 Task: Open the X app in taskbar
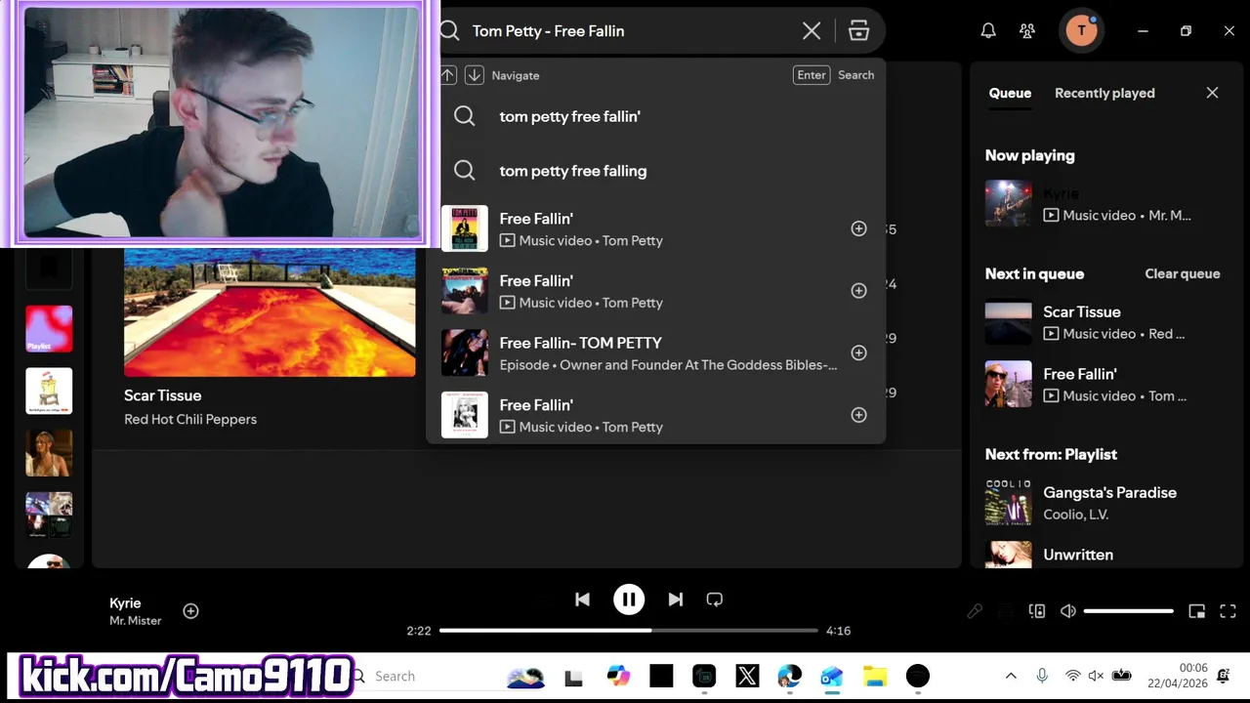(747, 676)
